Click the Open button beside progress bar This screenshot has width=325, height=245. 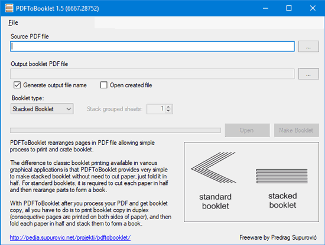point(247,130)
